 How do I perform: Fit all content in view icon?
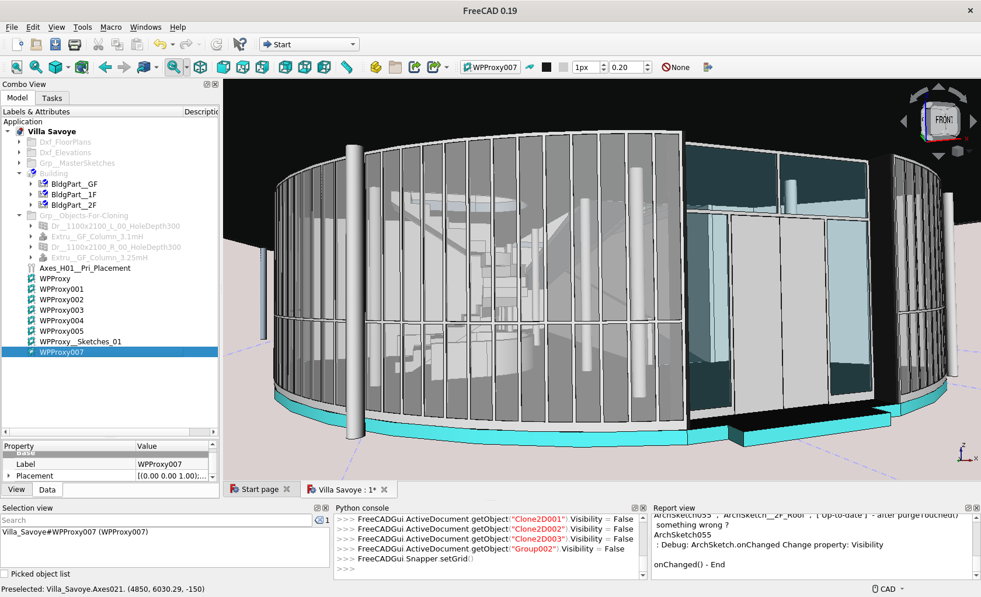click(x=17, y=67)
